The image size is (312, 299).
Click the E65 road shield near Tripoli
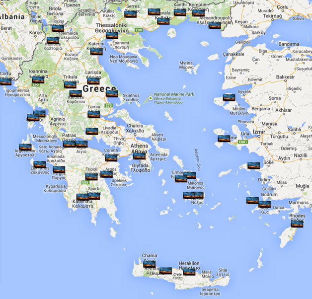pyautogui.click(x=85, y=182)
